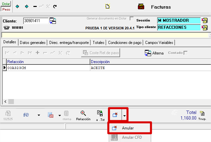Expand the fe icon dropdown arrow
The height and width of the screenshot is (142, 211).
(x=39, y=115)
